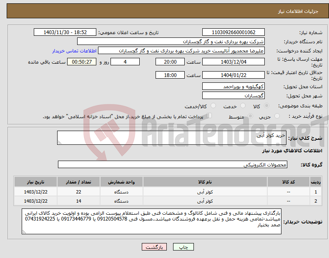Screen dimensions: 329x258
Task: Click the delivery province field کهگیلویه و بویراحمد
Action: 234,86
